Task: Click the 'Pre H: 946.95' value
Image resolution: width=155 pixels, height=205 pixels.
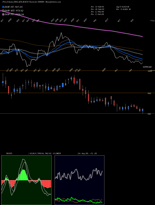Action: click(x=97, y=9)
